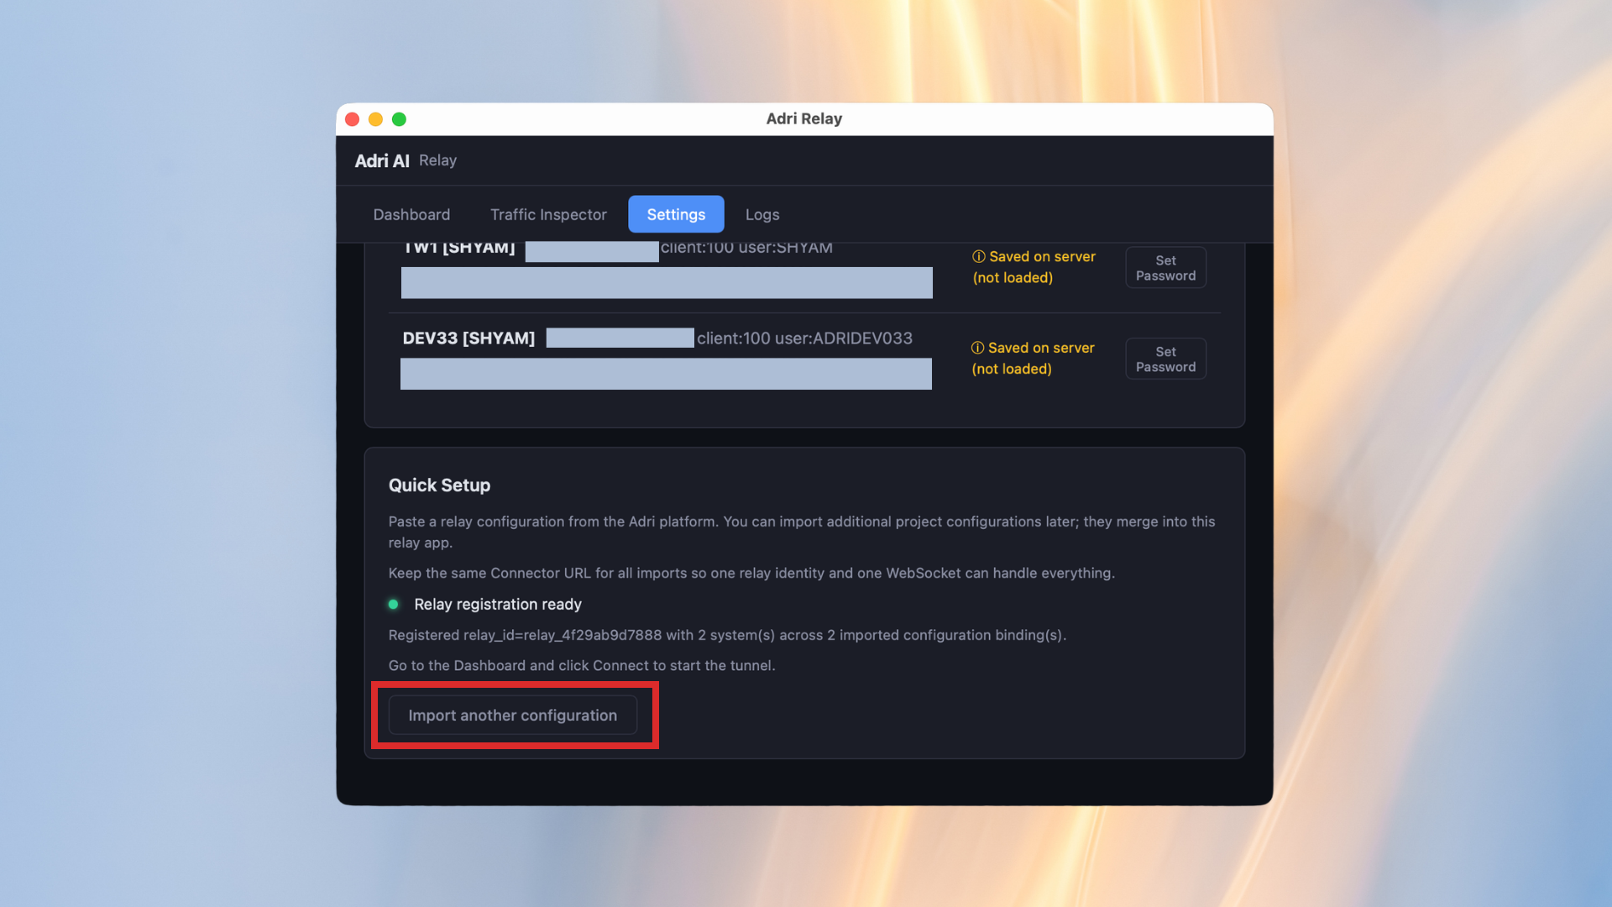Click DEV33's redacted configuration field
Image resolution: width=1612 pixels, height=907 pixels.
[x=666, y=374]
